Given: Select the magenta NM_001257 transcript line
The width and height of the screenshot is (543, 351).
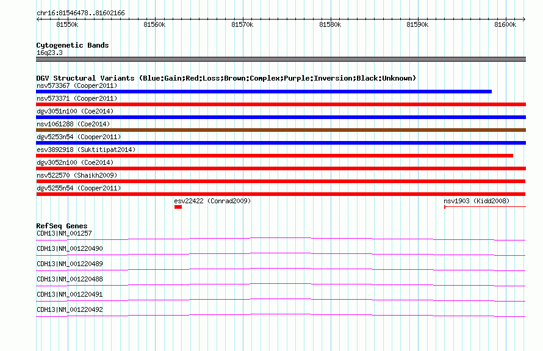Looking at the screenshot, I should (x=281, y=239).
